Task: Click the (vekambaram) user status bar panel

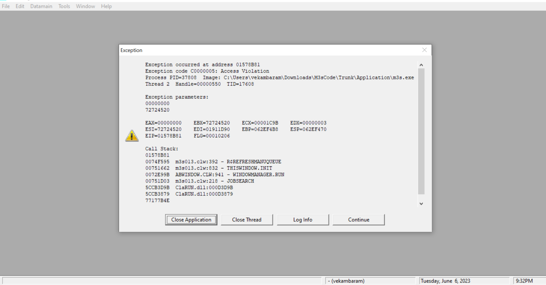Action: pyautogui.click(x=370, y=281)
